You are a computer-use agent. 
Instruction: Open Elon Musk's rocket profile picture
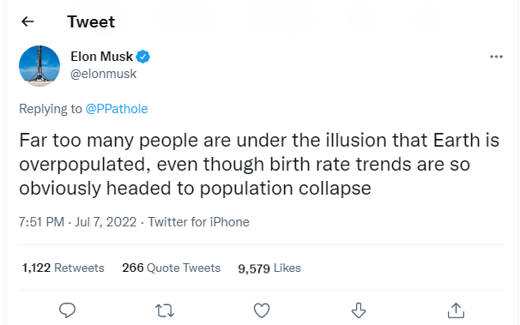tap(39, 66)
